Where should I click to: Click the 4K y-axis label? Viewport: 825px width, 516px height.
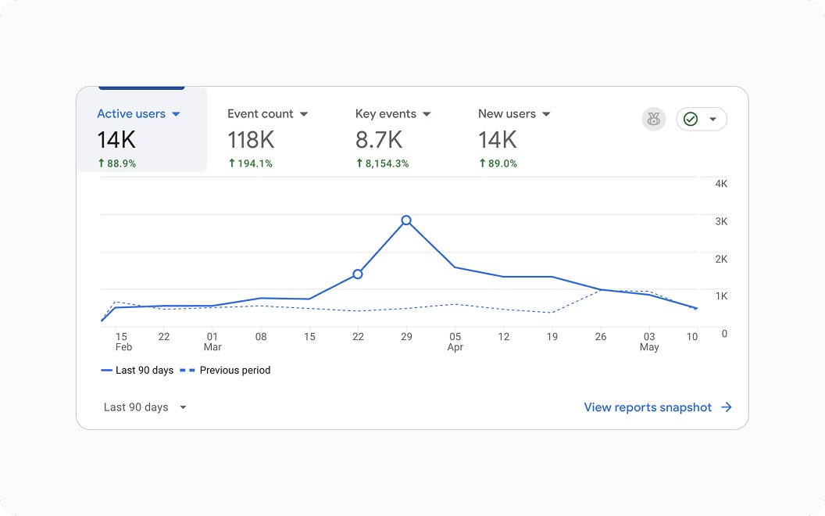click(x=721, y=184)
